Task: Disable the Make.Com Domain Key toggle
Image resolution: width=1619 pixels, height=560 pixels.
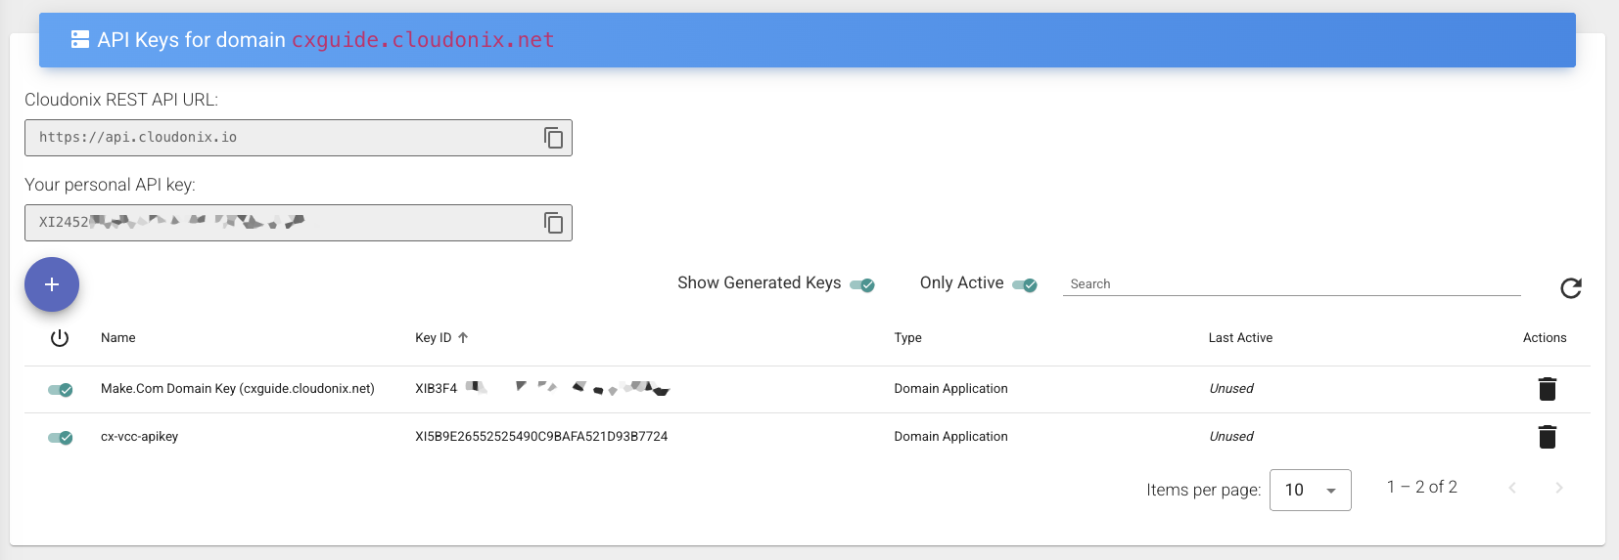Action: point(61,389)
